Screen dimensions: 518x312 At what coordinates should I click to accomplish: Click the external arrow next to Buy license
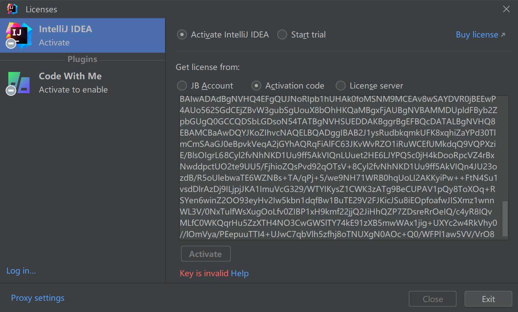pyautogui.click(x=503, y=35)
